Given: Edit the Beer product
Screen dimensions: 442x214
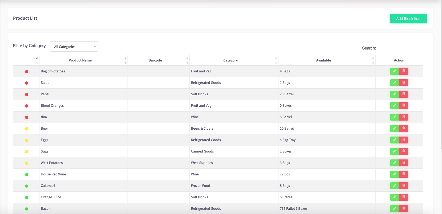Looking at the screenshot, I should click(395, 129).
